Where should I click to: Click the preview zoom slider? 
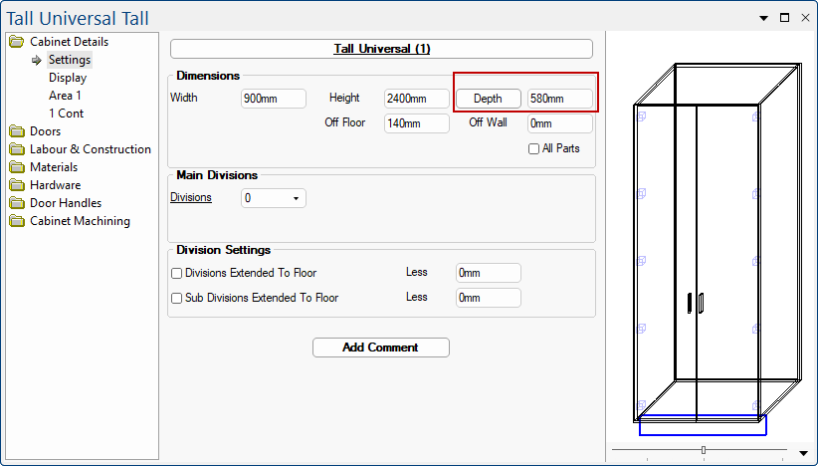(704, 451)
